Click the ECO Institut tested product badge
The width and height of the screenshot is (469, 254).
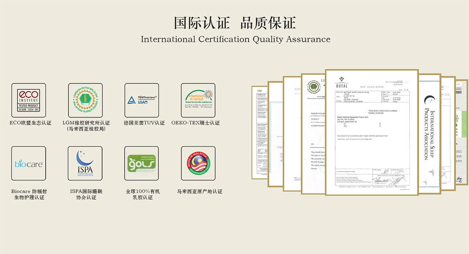click(x=29, y=100)
